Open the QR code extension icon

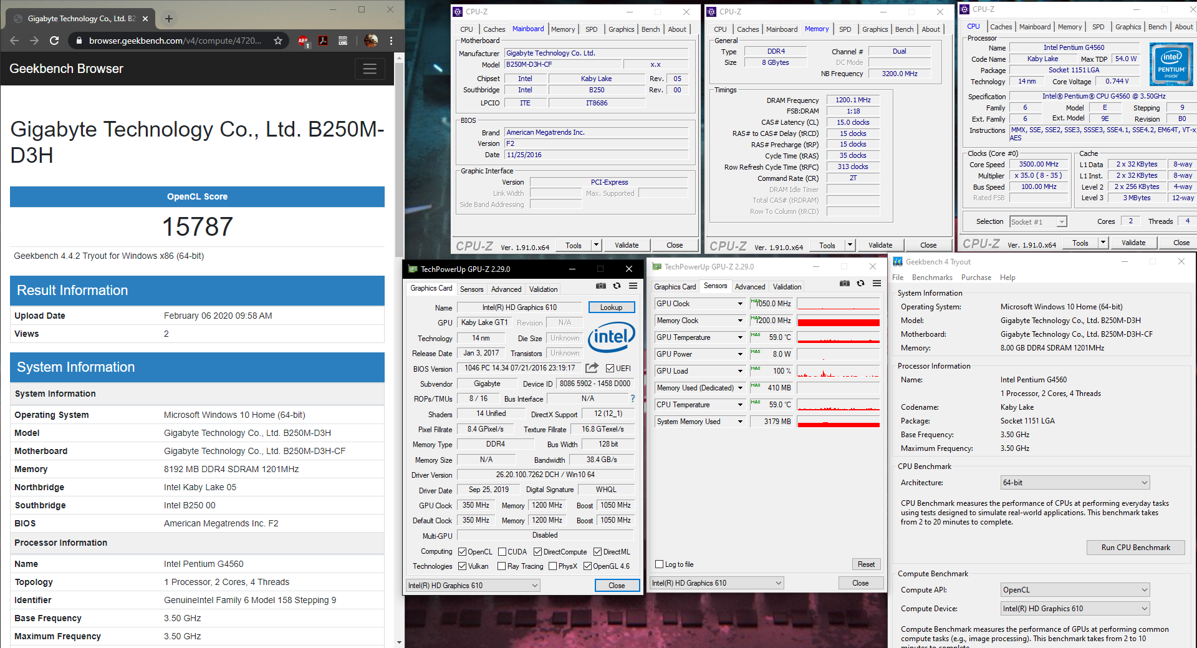point(343,41)
